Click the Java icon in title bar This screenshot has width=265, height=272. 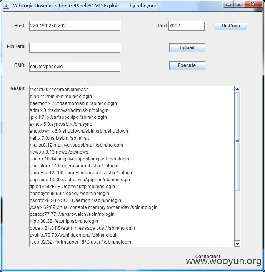pos(6,6)
